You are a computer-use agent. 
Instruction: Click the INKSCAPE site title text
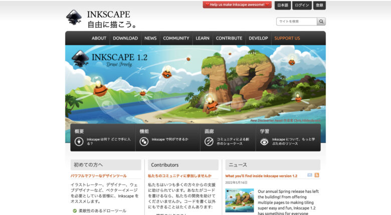pyautogui.click(x=108, y=14)
